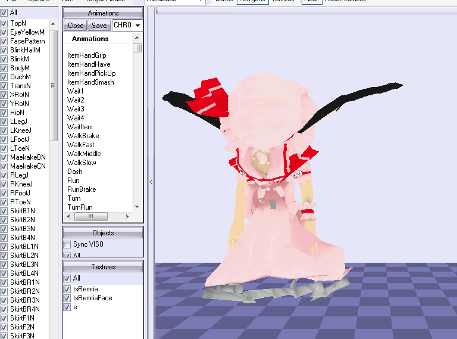Image resolution: width=457 pixels, height=339 pixels.
Task: Click the animation list horizontal scrollbar thumb
Action: [91, 216]
